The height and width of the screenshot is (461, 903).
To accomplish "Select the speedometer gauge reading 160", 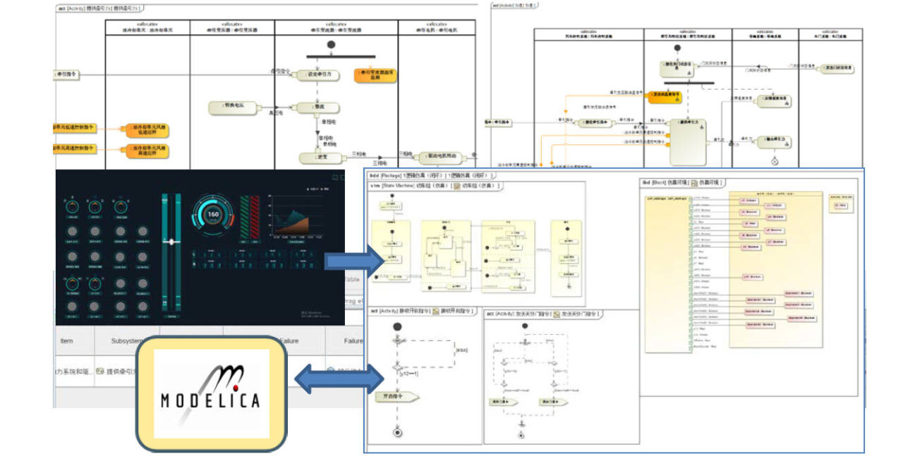I will (212, 216).
